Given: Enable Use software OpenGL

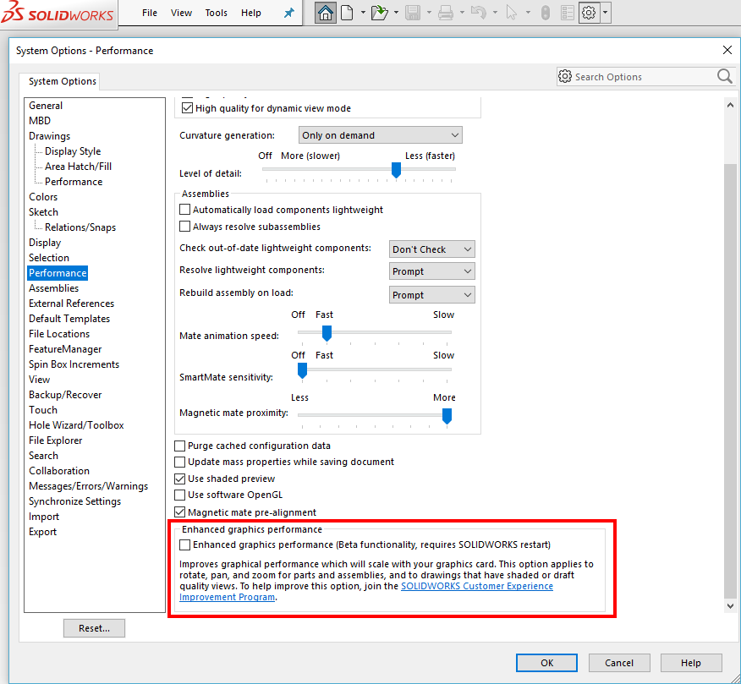Looking at the screenshot, I should [x=179, y=495].
